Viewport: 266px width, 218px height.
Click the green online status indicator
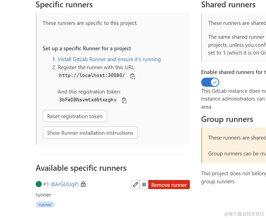click(x=39, y=184)
